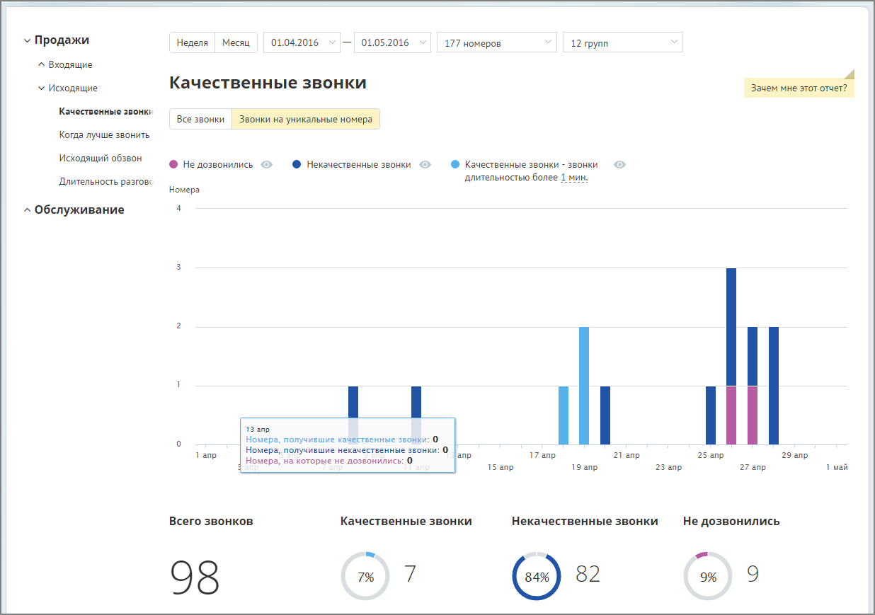Click the total calls number 98
Viewport: 875px width, 615px height.
point(195,577)
